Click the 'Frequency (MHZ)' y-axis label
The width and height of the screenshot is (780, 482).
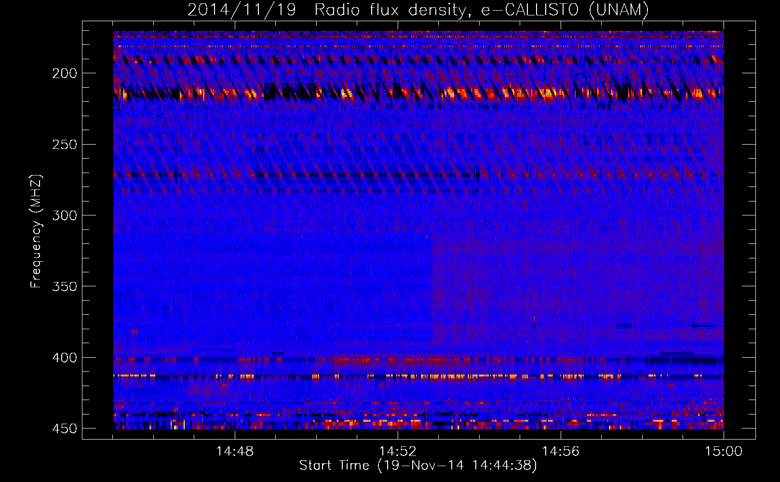coord(36,231)
